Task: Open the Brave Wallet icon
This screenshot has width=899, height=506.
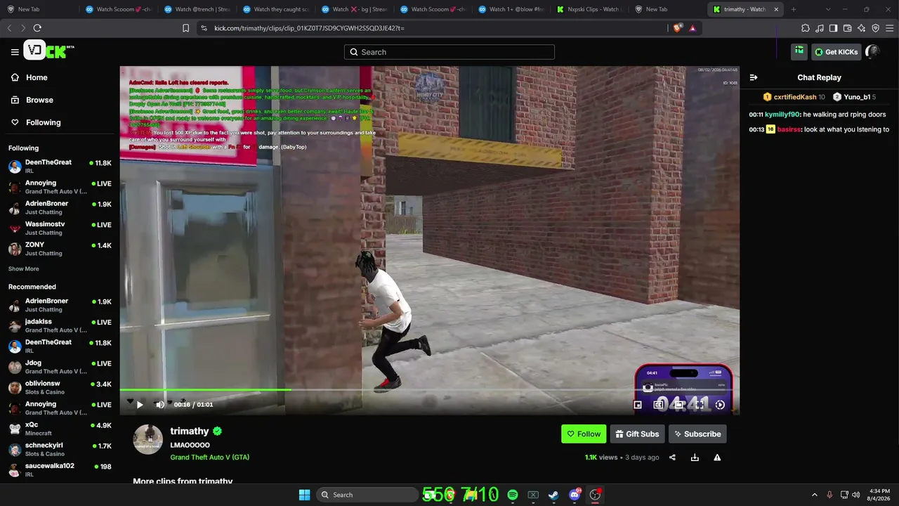Action: click(847, 28)
